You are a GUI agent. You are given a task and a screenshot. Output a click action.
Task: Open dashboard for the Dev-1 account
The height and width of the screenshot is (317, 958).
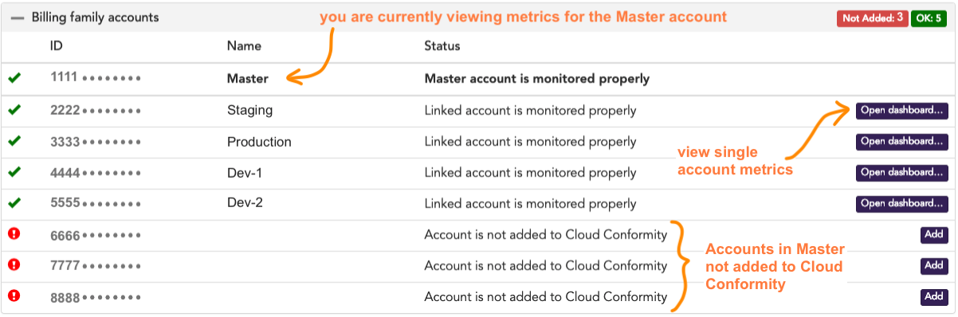[902, 173]
